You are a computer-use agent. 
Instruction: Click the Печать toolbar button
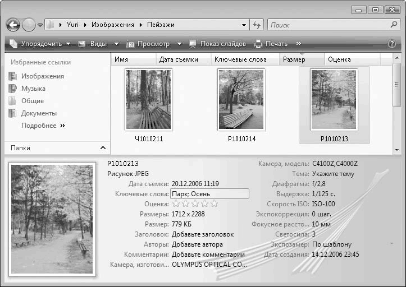click(271, 44)
